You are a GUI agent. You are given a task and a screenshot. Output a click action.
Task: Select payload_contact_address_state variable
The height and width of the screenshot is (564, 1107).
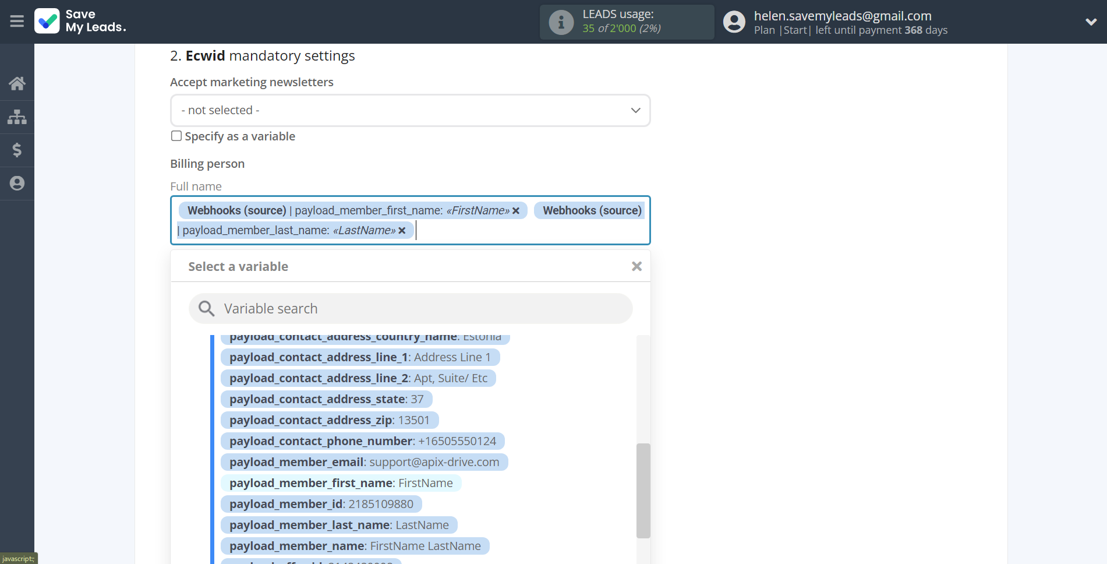(326, 399)
